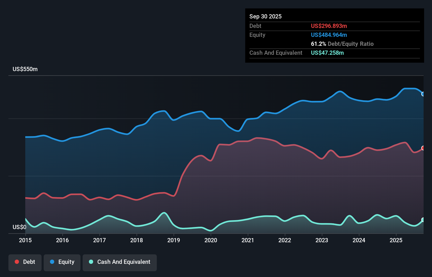Click the chart peak of Equity in 2023
The width and height of the screenshot is (432, 277).
pos(340,91)
